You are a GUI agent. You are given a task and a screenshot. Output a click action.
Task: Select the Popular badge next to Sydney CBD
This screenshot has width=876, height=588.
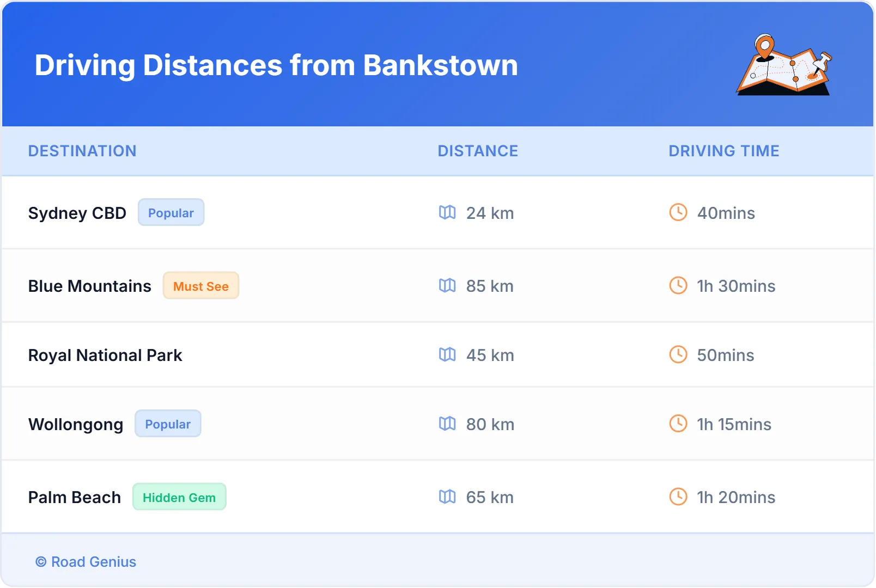coord(171,212)
